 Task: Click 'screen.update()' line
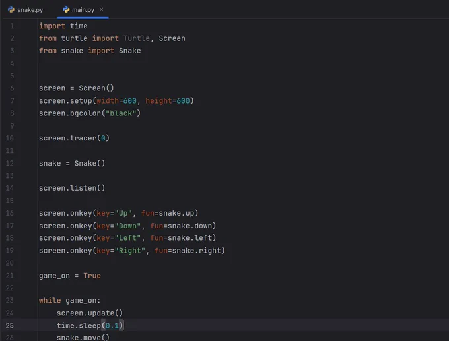tap(90, 313)
